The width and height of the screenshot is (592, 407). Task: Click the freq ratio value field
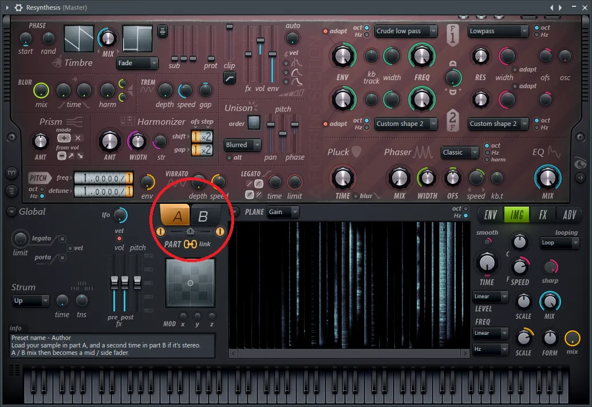point(104,177)
